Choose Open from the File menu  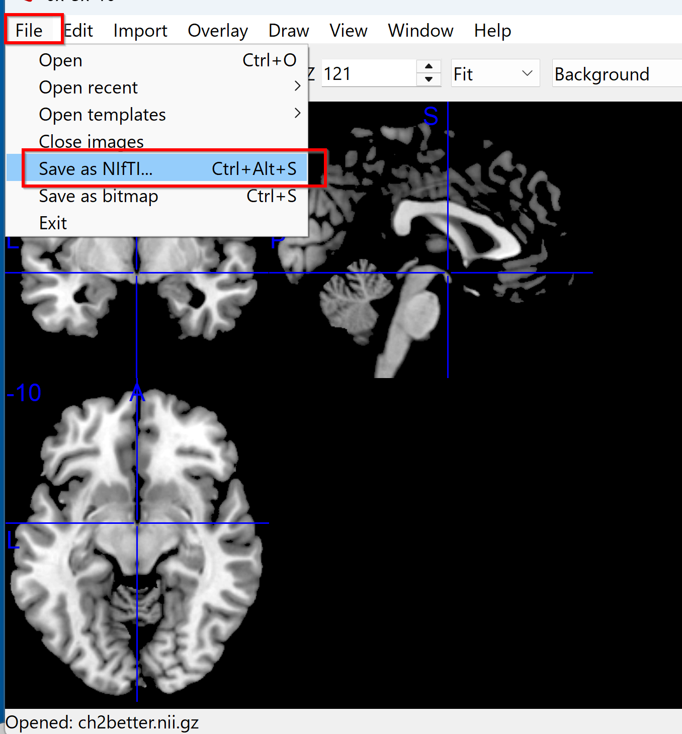click(60, 60)
